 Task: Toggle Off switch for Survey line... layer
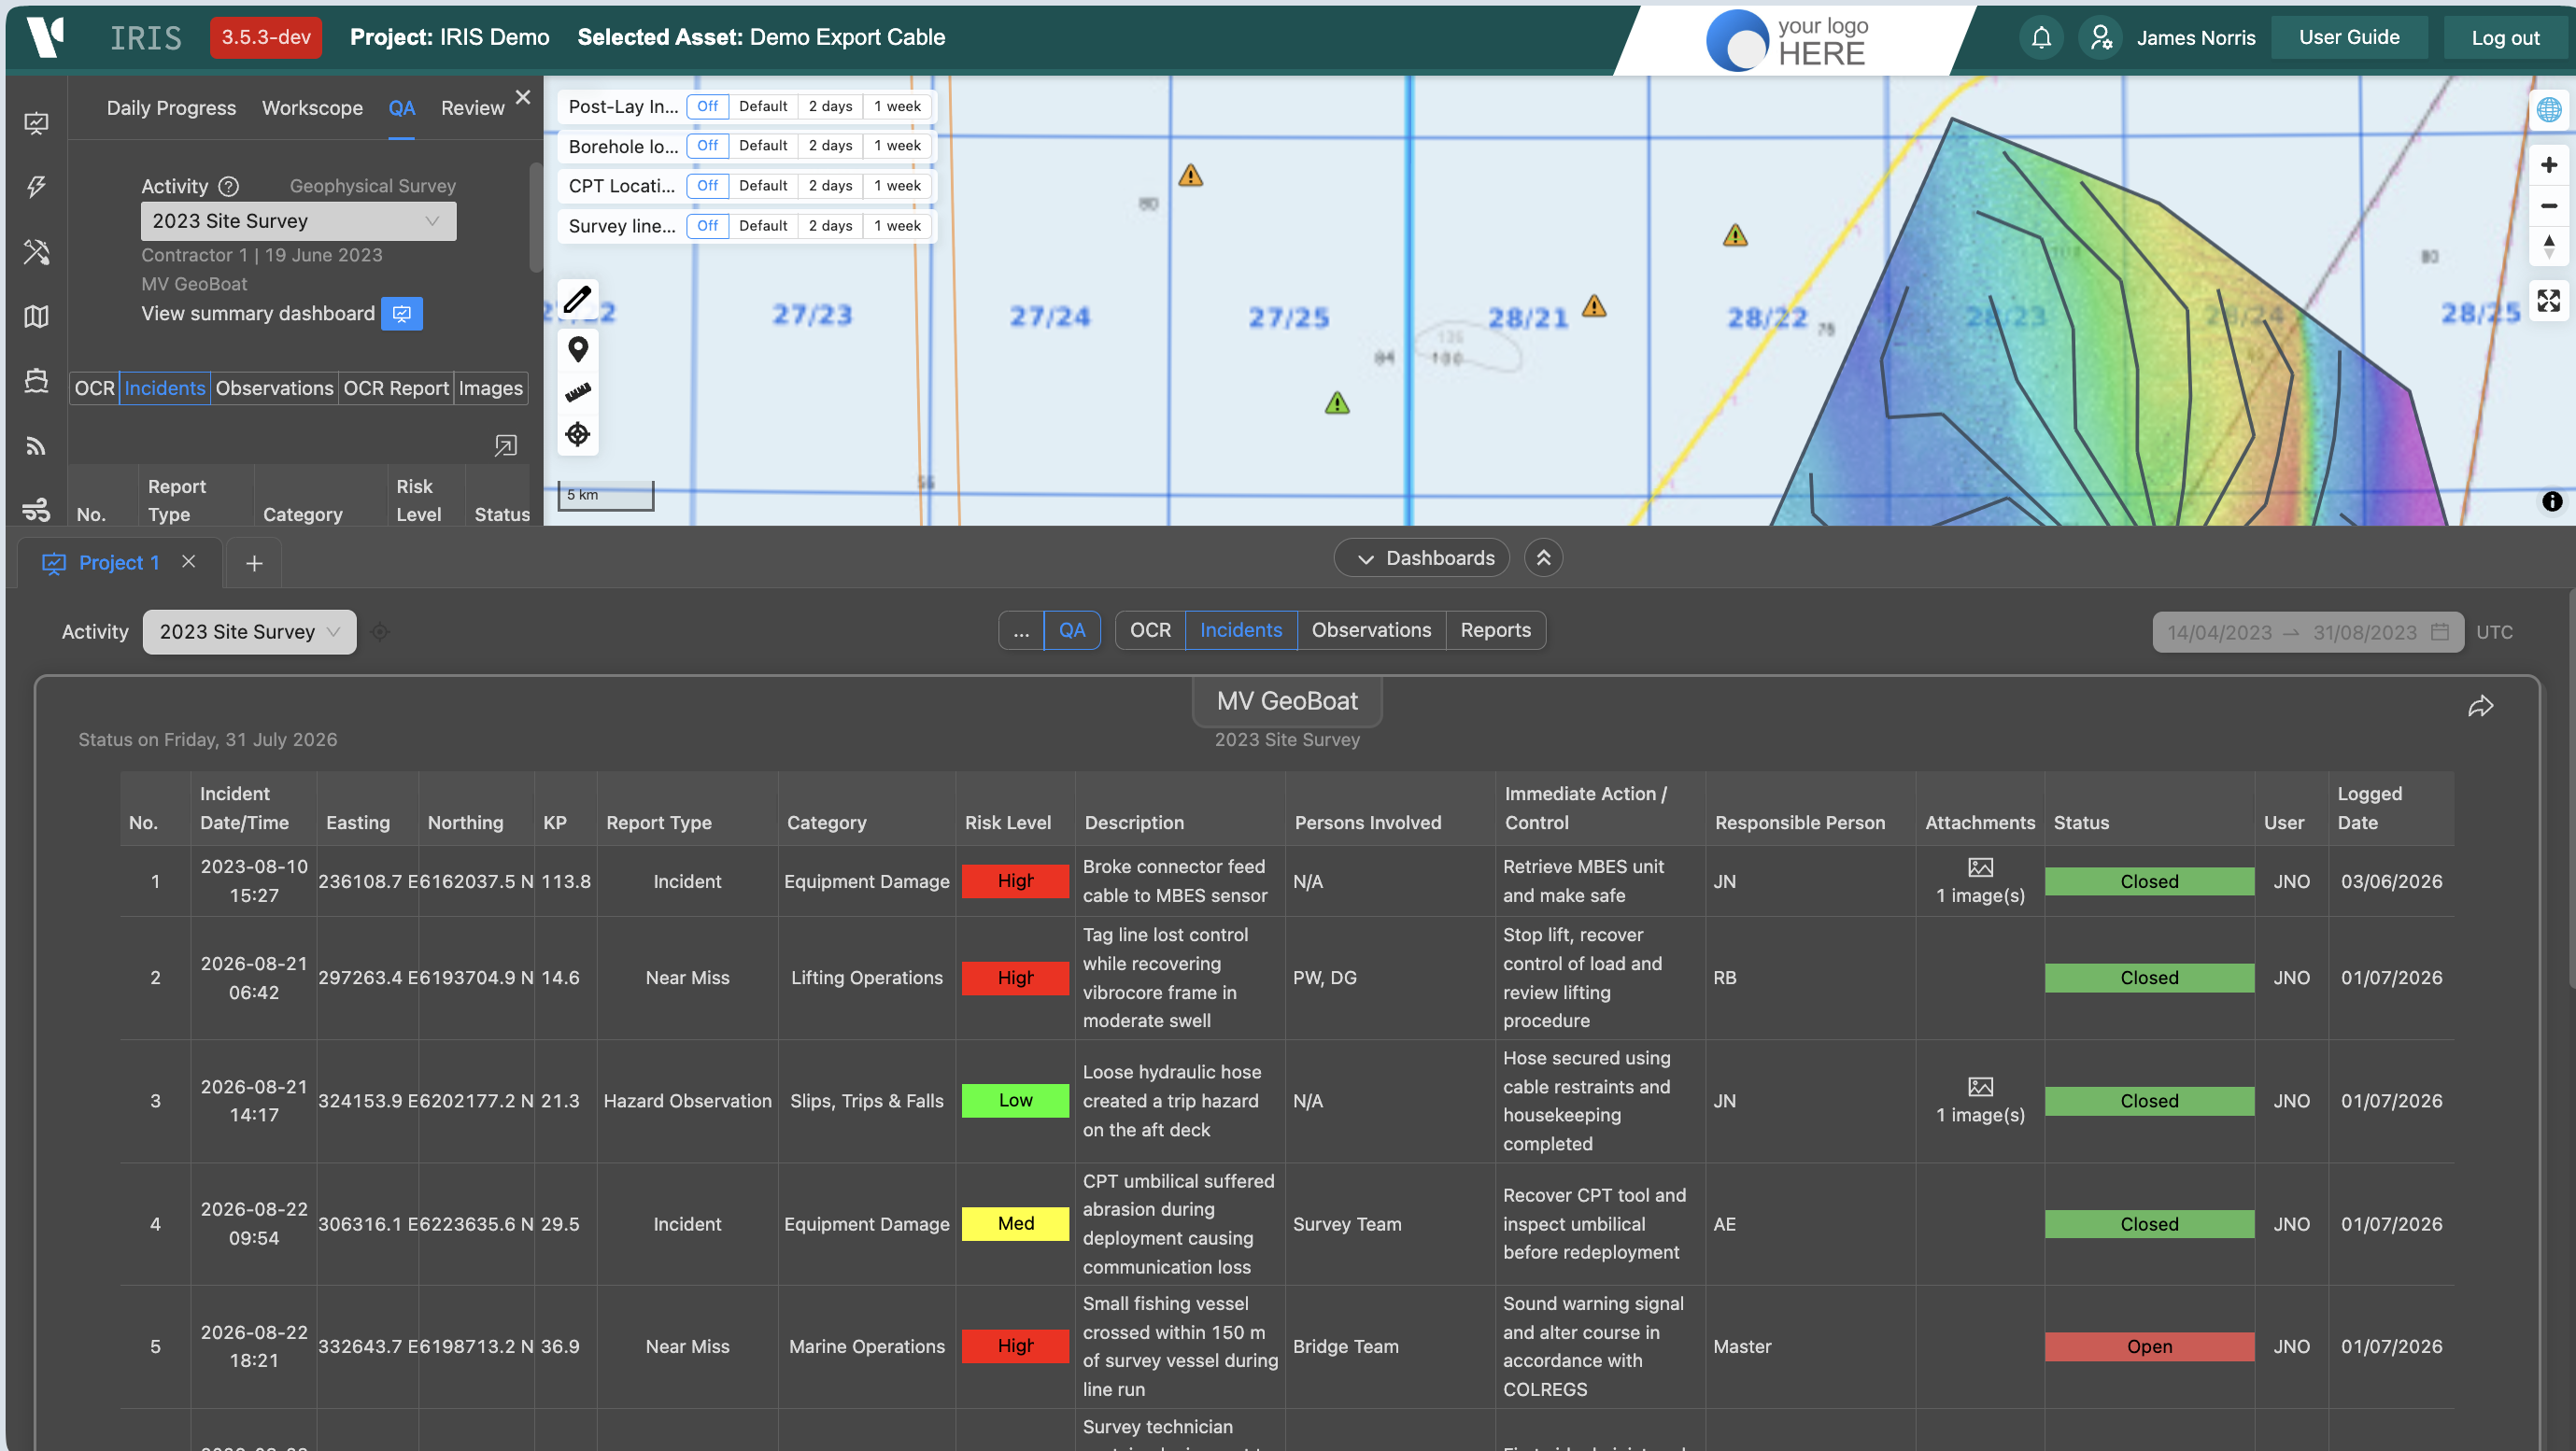[707, 226]
